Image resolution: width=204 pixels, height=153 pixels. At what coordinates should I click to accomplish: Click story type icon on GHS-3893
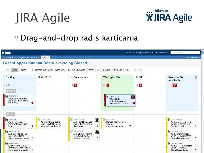click(39, 119)
